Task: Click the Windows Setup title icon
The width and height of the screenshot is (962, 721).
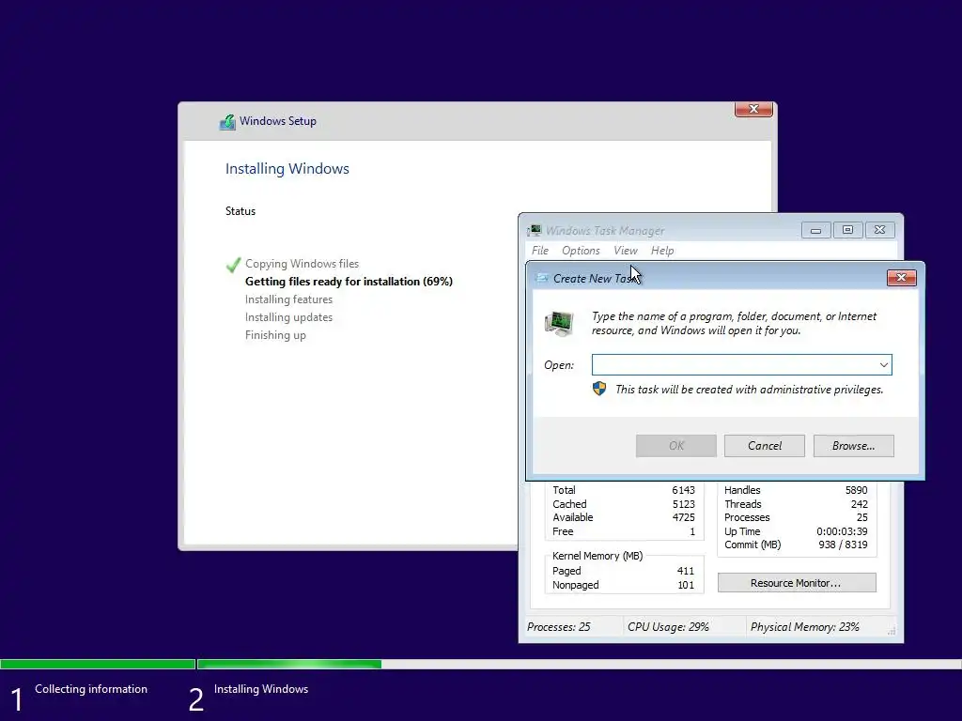Action: [x=227, y=121]
